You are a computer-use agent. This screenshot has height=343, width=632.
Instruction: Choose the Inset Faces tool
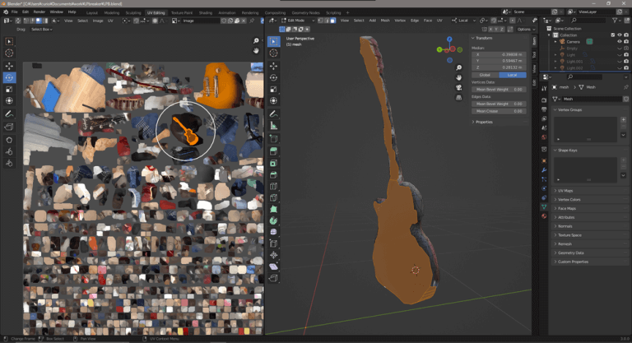pyautogui.click(x=274, y=163)
